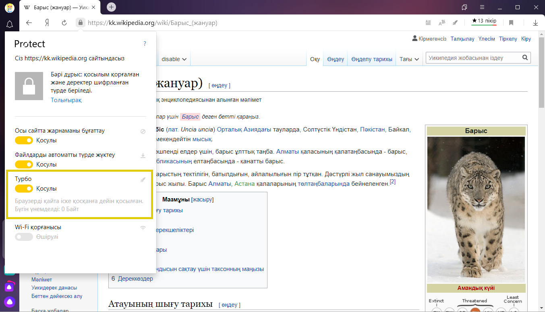Screen dimensions: 545x312
Task: Open the 13 пікір site reviews
Action: [484, 22]
